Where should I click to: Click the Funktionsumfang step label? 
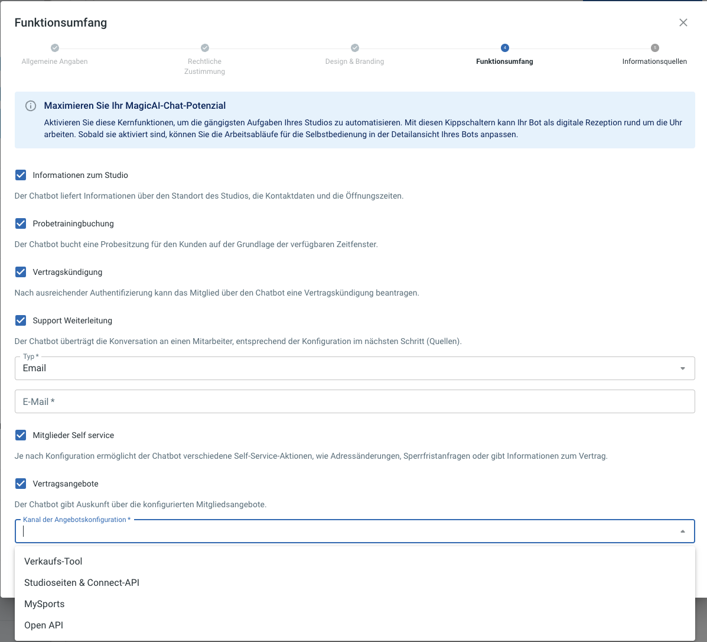pyautogui.click(x=504, y=61)
